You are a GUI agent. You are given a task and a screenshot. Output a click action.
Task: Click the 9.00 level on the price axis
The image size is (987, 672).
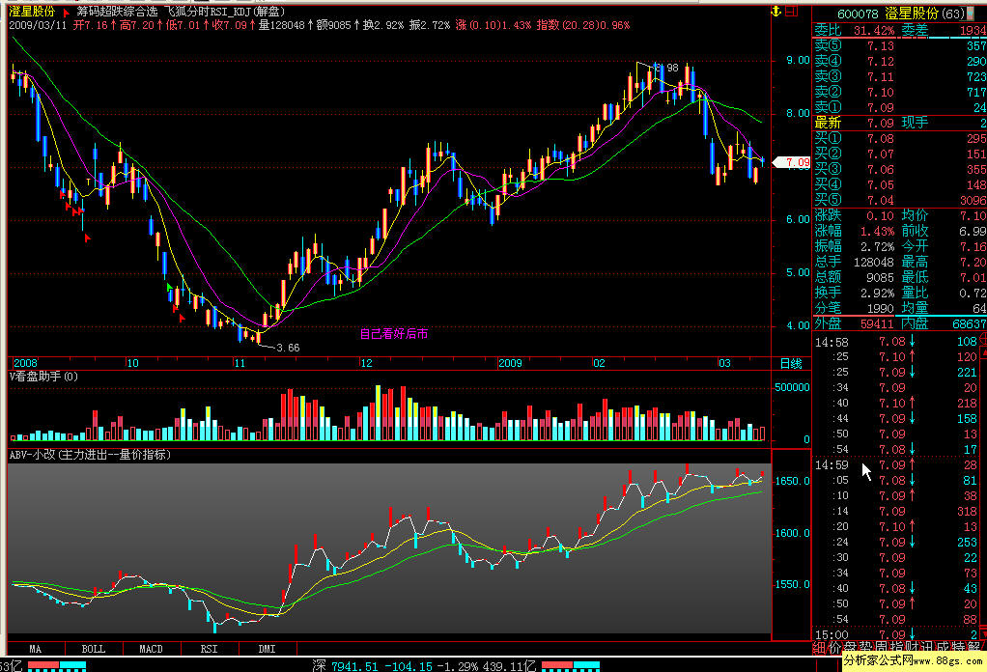[x=798, y=61]
